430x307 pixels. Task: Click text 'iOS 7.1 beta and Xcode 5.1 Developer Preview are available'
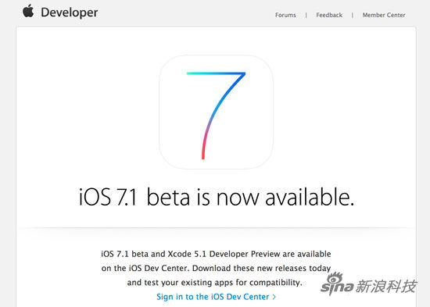pyautogui.click(x=216, y=254)
